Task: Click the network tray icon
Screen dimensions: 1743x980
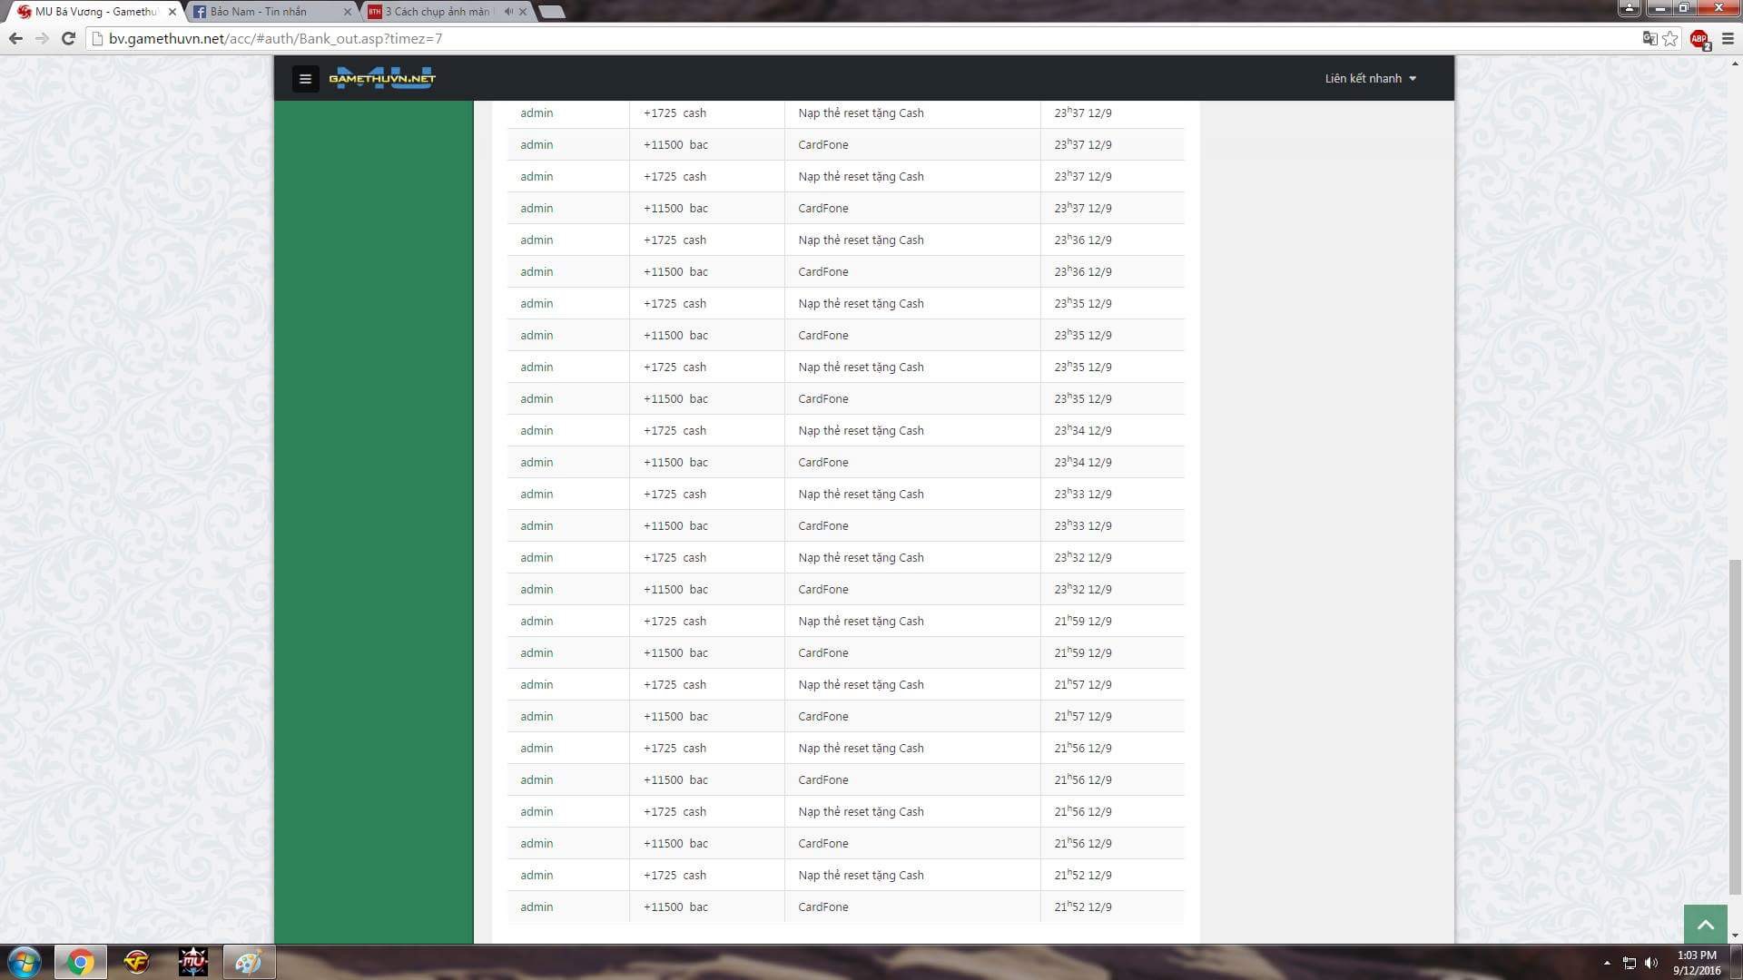Action: click(1630, 963)
